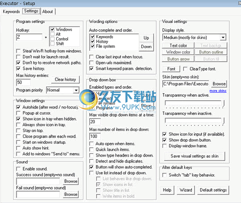Switch to the Keywords tab
The width and height of the screenshot is (241, 203).
pos(11,12)
